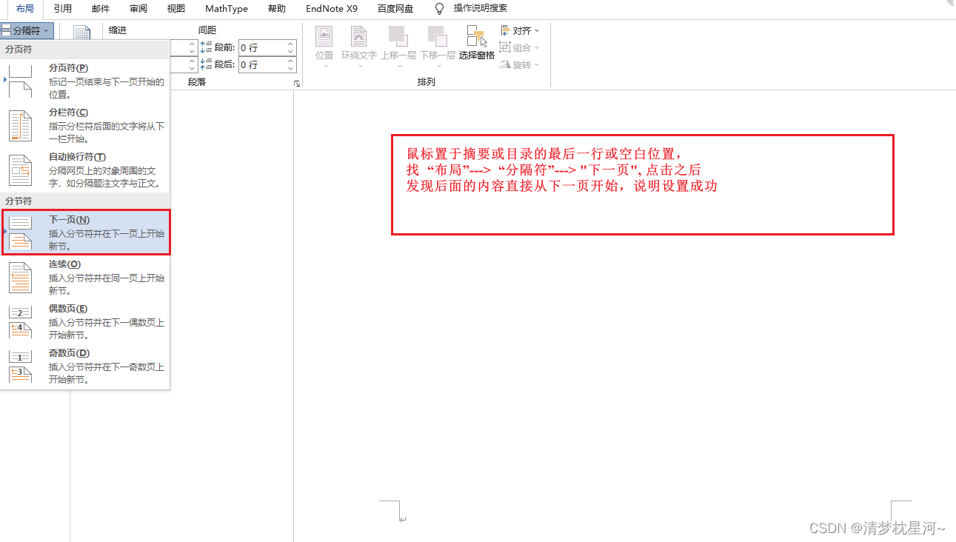Click the 段落 paragraph group label
Viewport: 956px width, 542px height.
[197, 82]
